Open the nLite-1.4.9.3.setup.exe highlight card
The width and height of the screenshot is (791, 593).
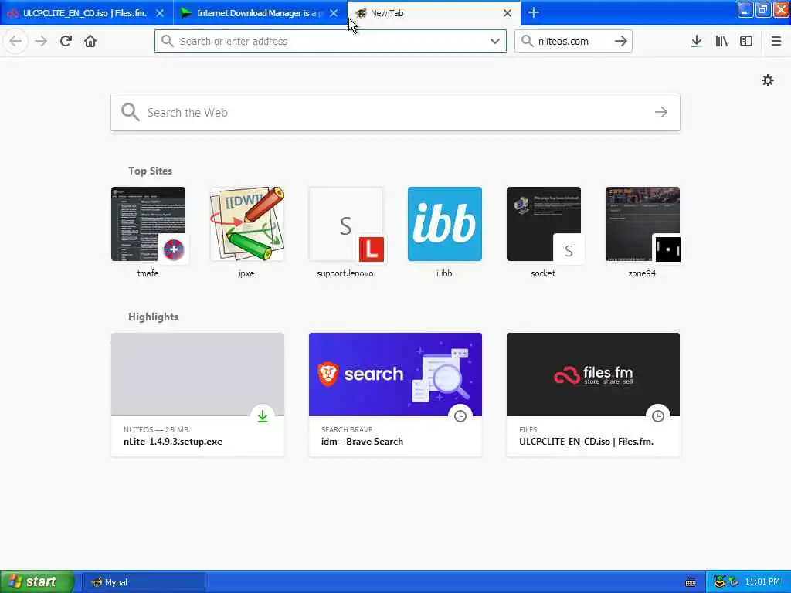coord(198,395)
